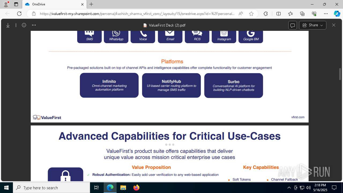The image size is (343, 193).
Task: Open Task View on taskbar
Action: tap(96, 188)
